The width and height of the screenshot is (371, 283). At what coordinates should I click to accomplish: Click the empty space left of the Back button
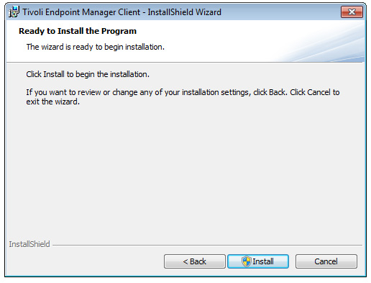tap(85, 261)
